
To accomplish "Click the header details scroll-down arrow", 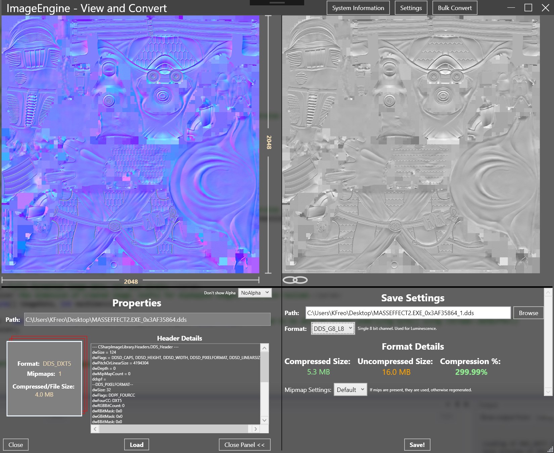I will click(265, 420).
